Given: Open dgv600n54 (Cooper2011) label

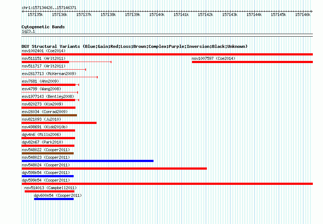Looking at the screenshot, I should point(58,195).
